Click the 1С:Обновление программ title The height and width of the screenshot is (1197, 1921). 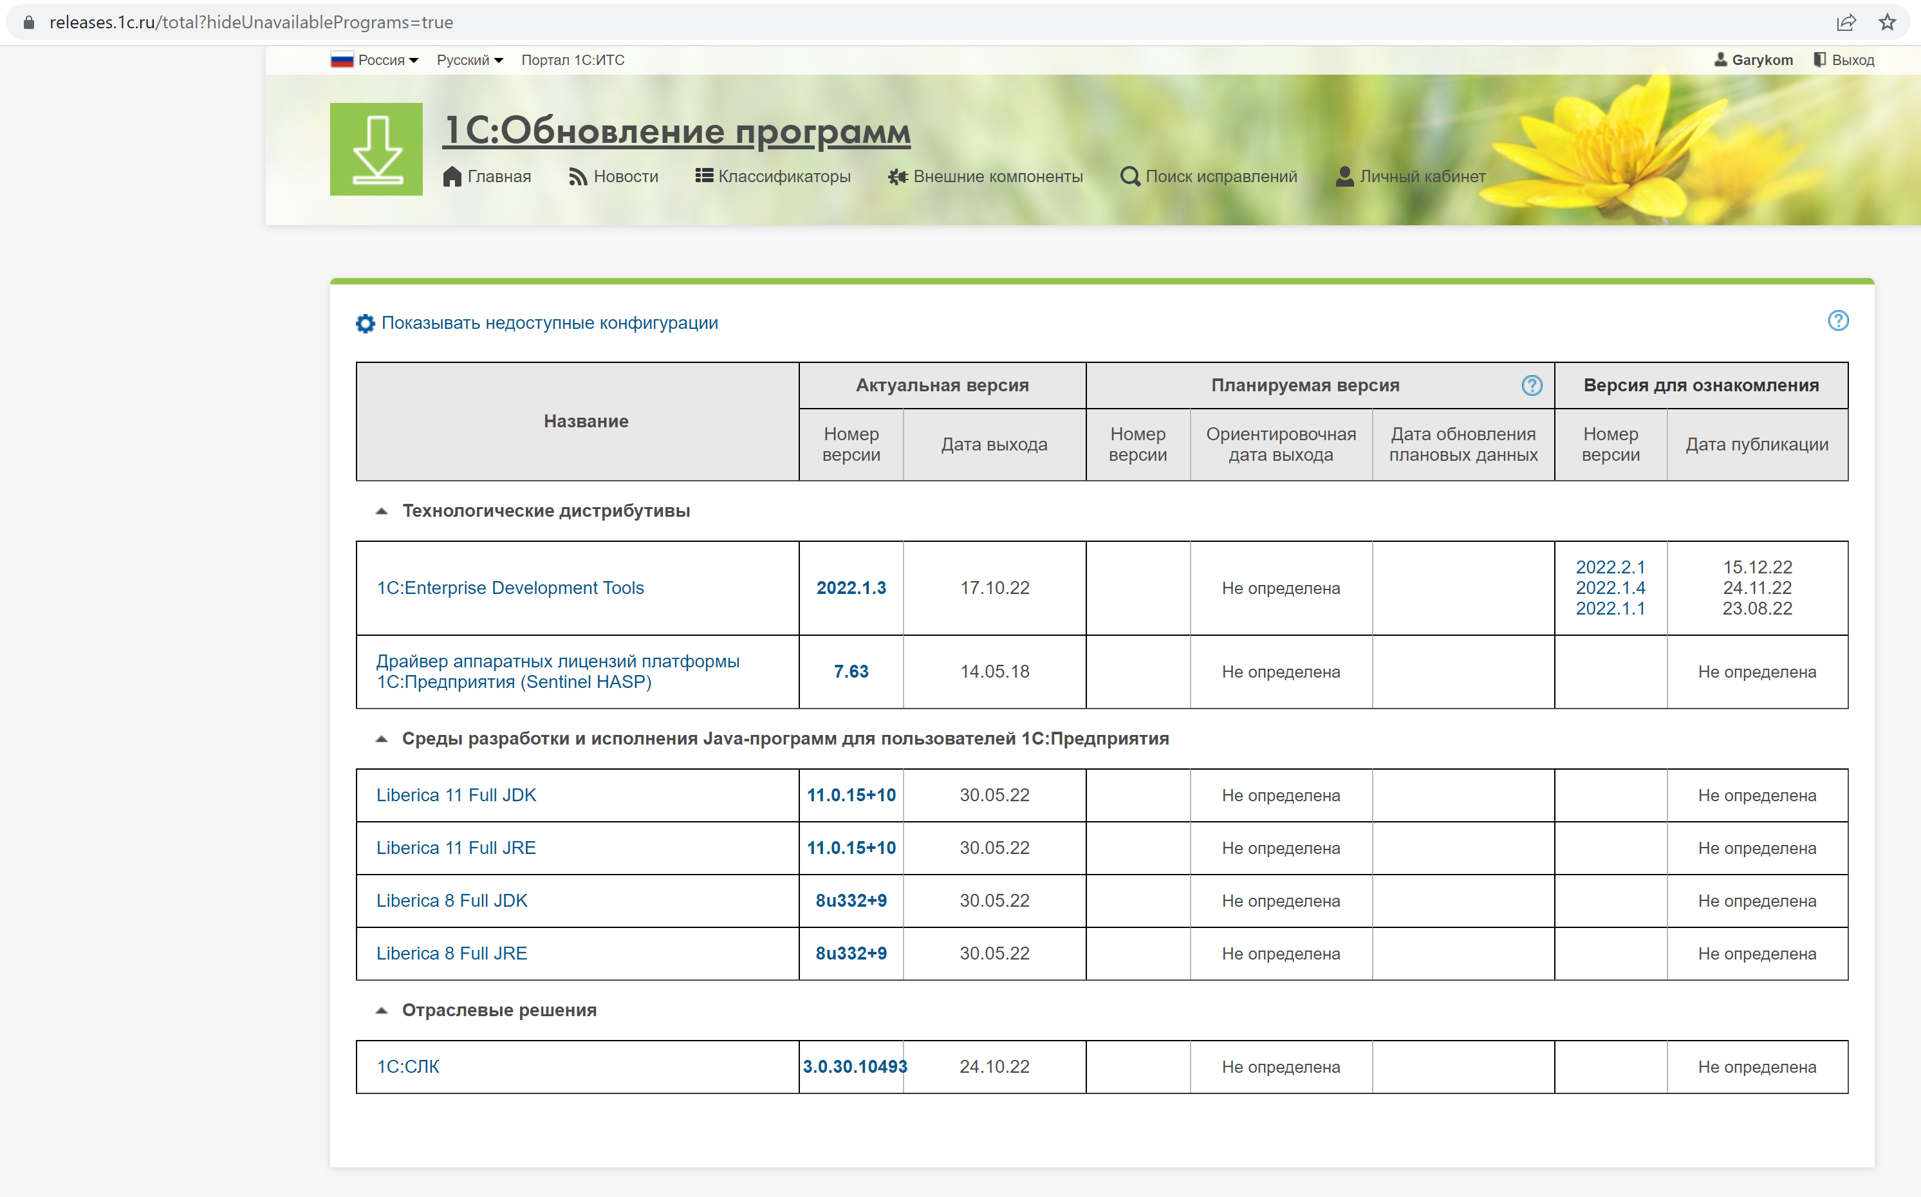coord(677,131)
